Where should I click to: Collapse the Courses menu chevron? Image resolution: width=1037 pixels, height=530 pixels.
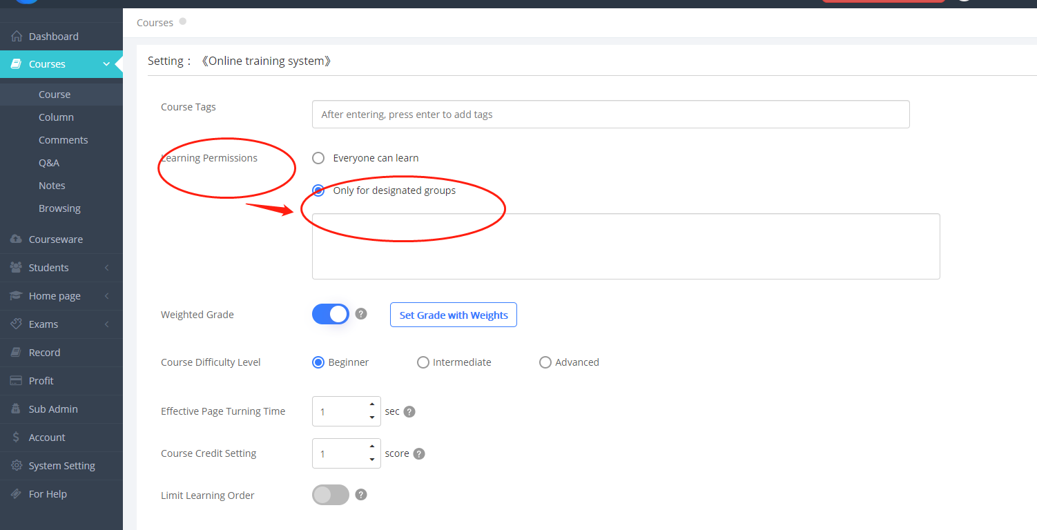pyautogui.click(x=106, y=64)
